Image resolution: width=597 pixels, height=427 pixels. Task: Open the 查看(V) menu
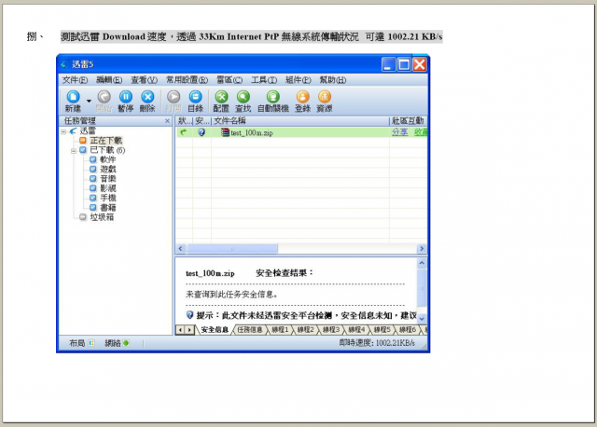(144, 80)
